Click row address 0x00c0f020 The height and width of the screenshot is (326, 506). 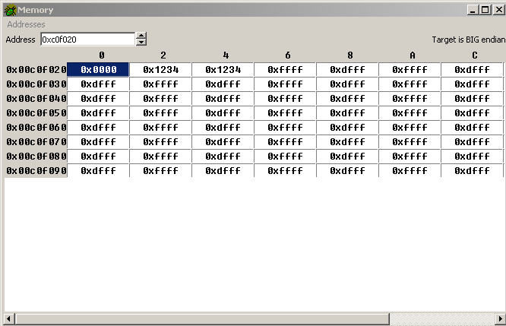tap(36, 69)
